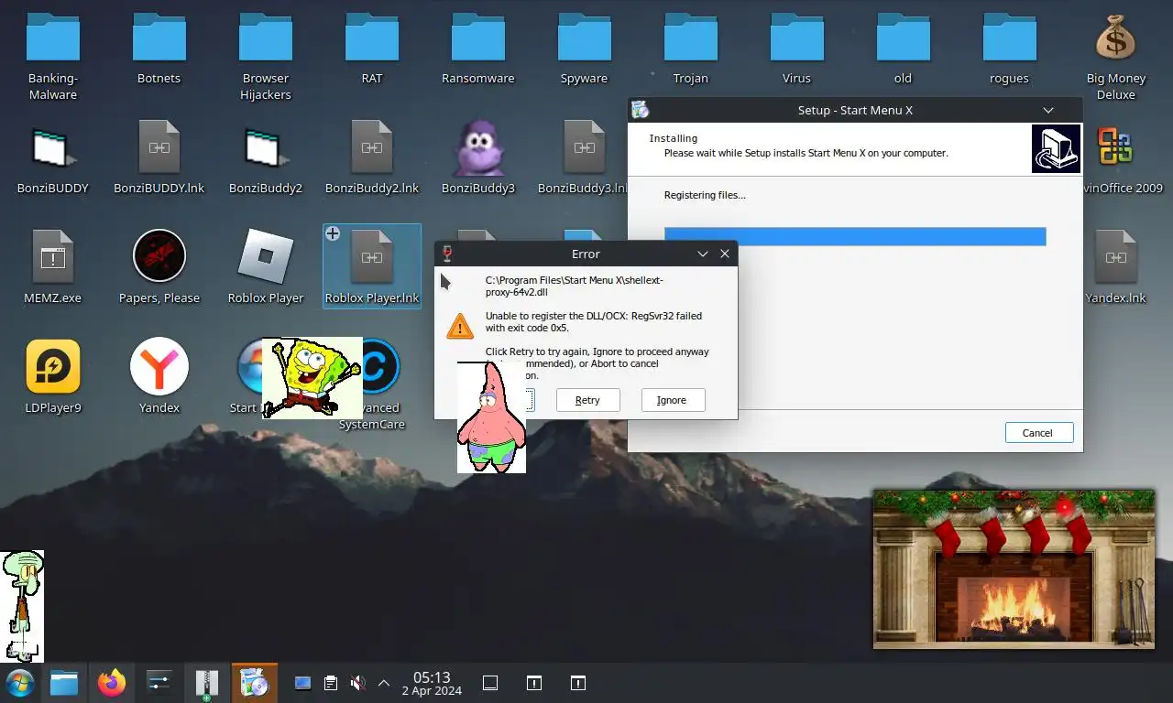
Task: Select the Papers, Please game icon
Action: point(159,255)
